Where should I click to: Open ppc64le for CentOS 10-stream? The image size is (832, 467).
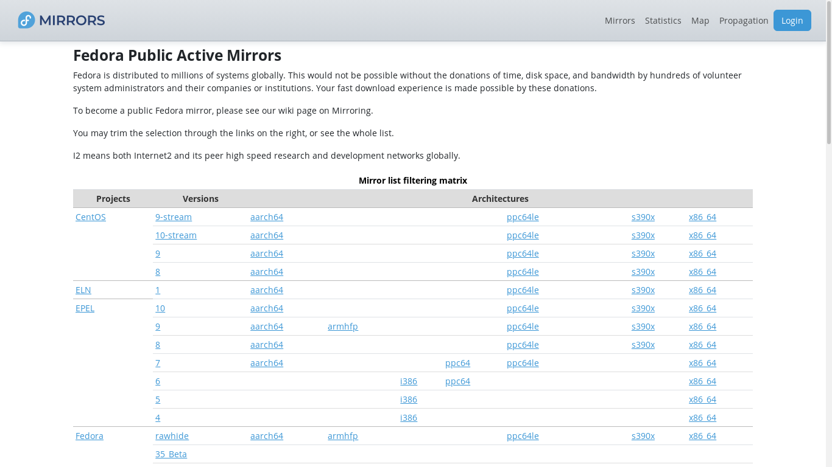coord(523,235)
